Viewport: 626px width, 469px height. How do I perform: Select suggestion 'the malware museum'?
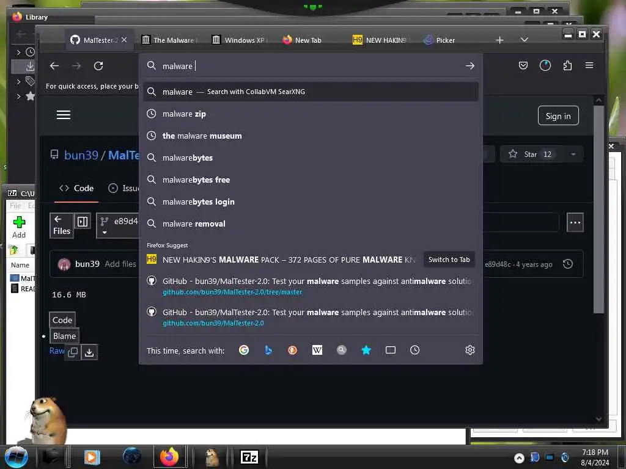pyautogui.click(x=311, y=136)
